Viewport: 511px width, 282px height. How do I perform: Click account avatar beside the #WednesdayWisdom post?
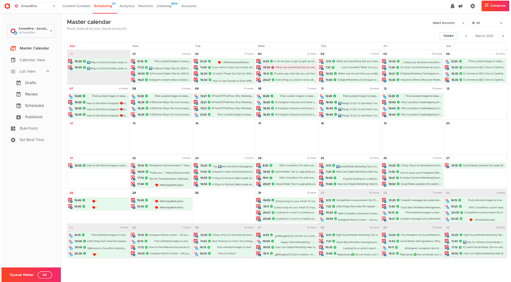[x=196, y=61]
